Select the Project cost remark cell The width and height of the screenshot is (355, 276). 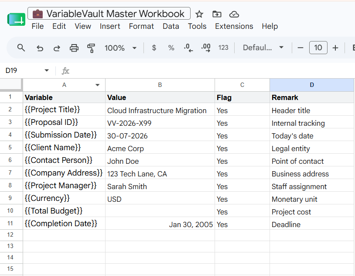pos(312,211)
